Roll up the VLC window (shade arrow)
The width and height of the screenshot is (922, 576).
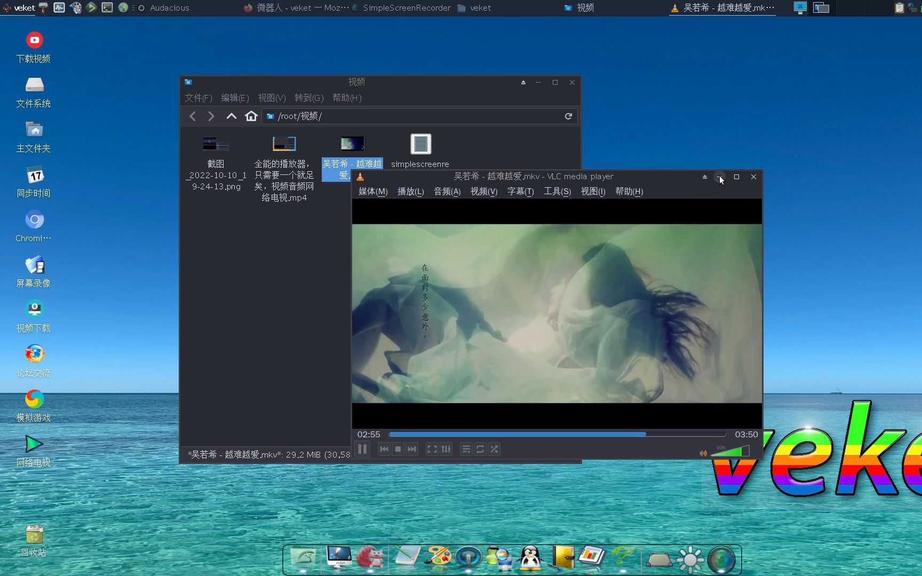(705, 177)
